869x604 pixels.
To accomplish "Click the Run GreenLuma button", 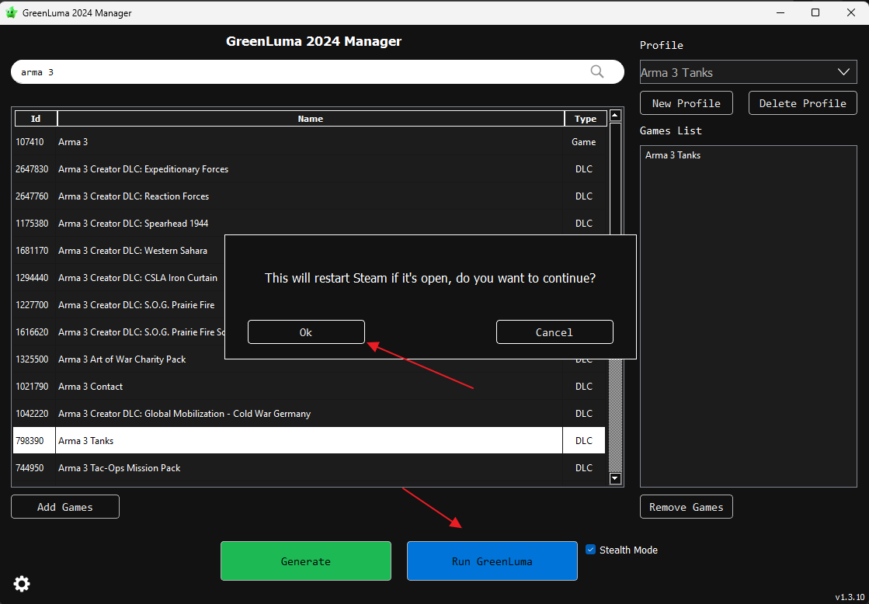I will (492, 561).
